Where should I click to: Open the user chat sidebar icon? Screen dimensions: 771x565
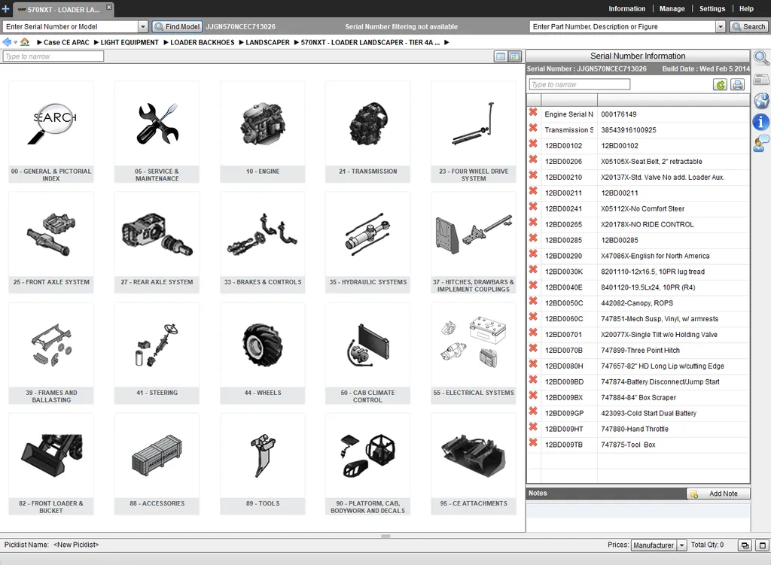(x=761, y=144)
